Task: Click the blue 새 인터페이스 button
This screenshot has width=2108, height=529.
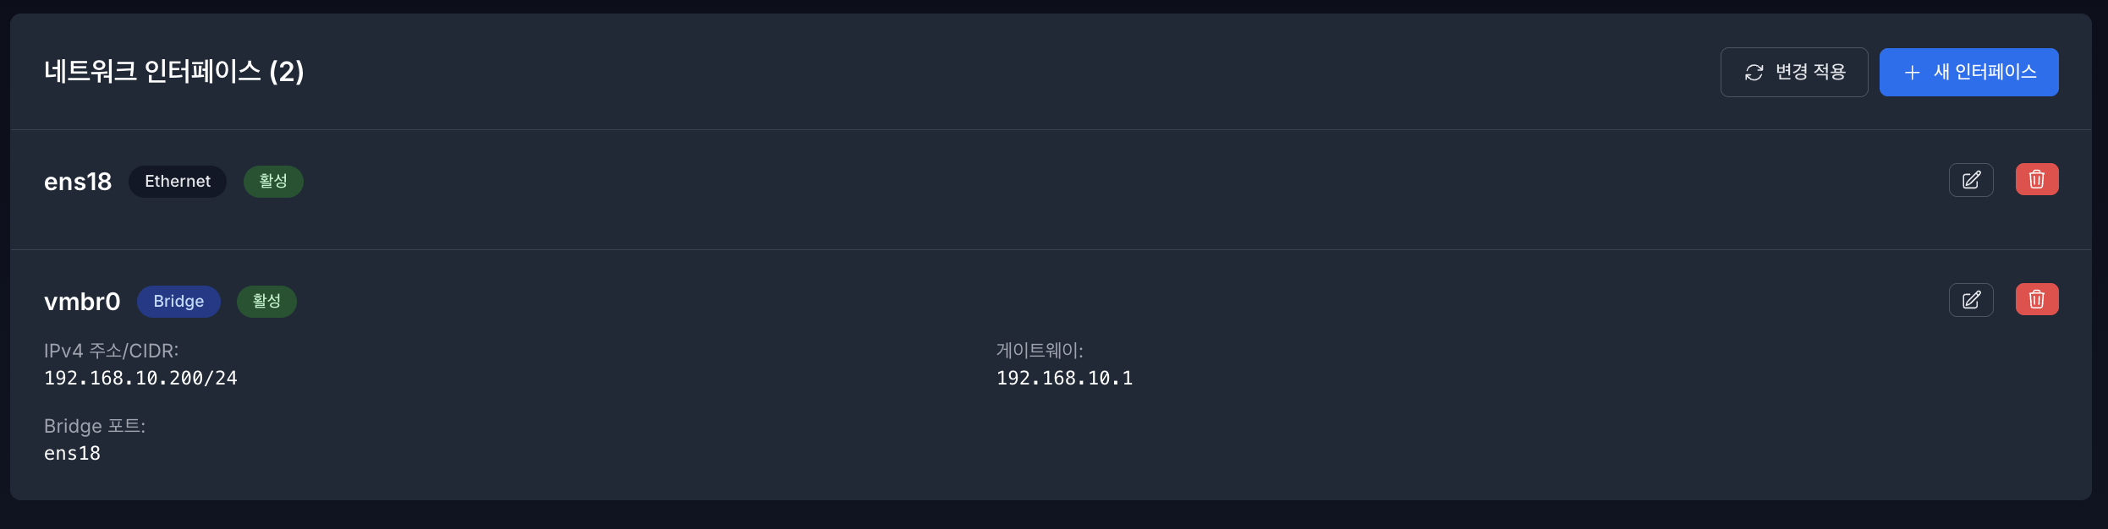Action: (1968, 73)
